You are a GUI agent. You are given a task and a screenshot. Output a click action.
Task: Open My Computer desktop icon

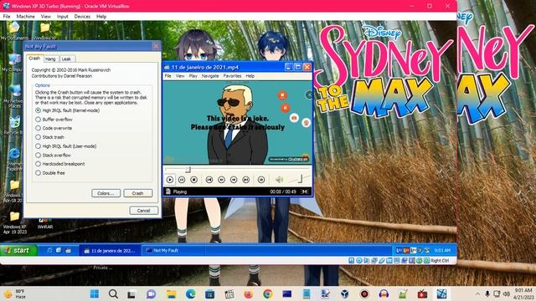click(13, 63)
